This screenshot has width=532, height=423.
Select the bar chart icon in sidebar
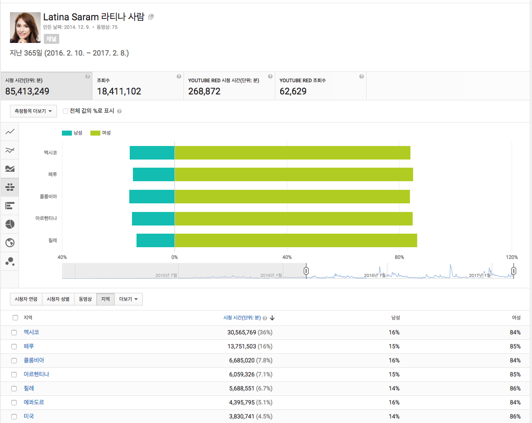pyautogui.click(x=10, y=206)
